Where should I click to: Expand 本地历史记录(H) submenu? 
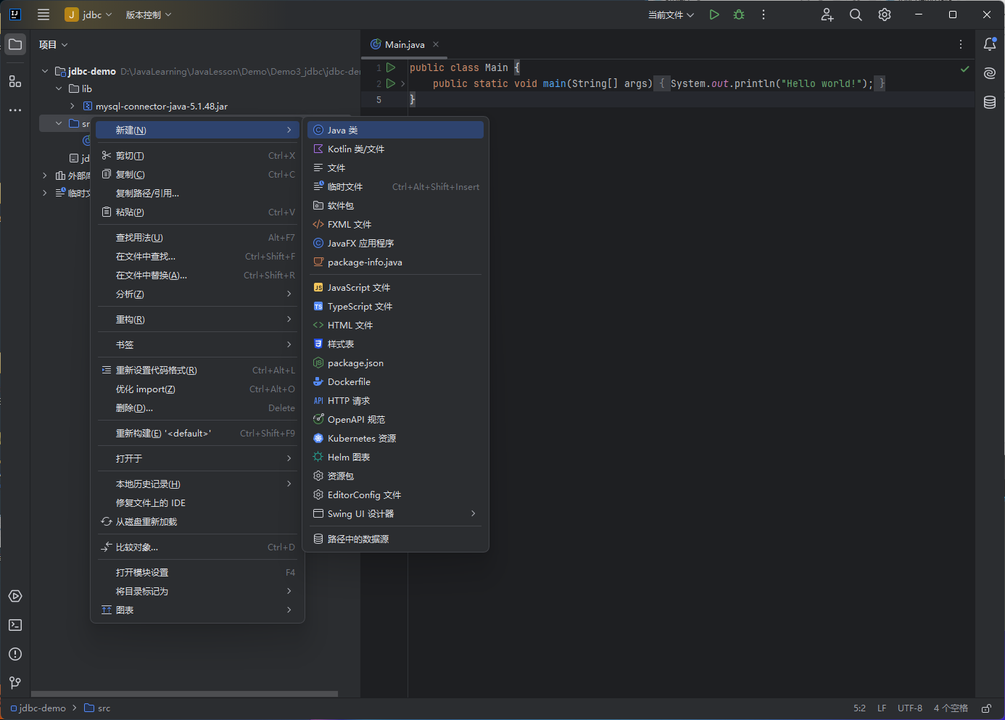click(197, 484)
